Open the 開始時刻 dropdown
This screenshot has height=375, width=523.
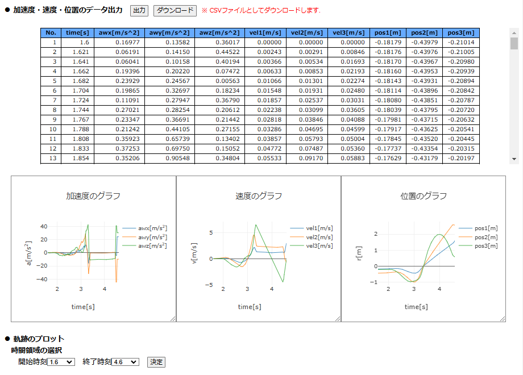coord(61,362)
